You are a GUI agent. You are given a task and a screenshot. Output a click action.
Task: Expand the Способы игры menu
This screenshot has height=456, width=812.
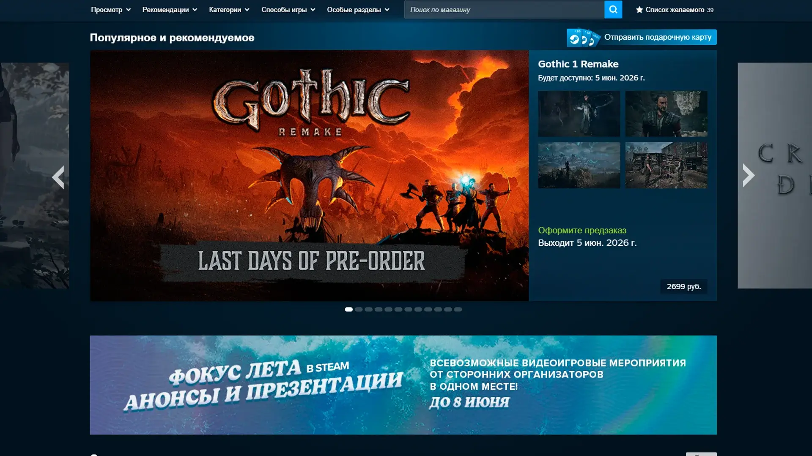(x=288, y=10)
